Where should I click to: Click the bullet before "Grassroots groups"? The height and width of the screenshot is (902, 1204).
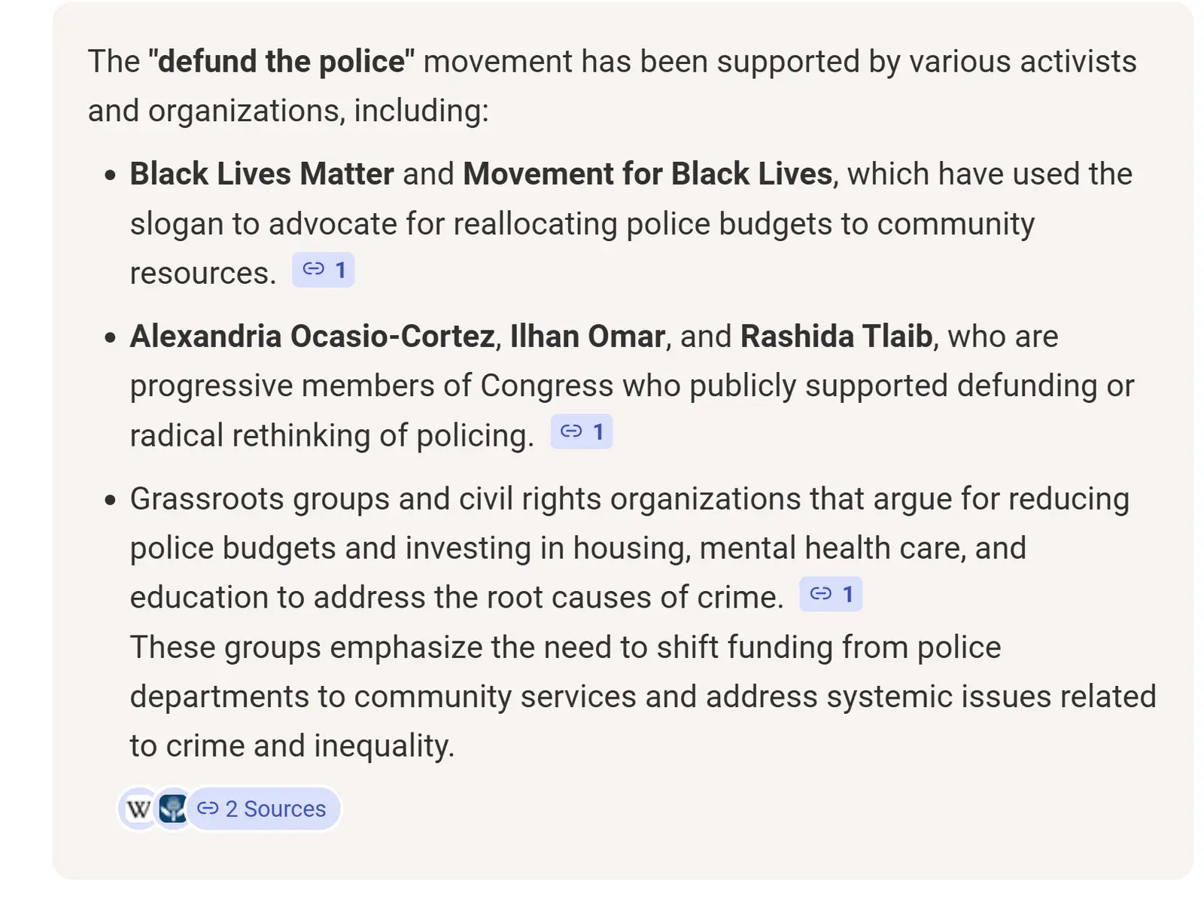(x=111, y=501)
